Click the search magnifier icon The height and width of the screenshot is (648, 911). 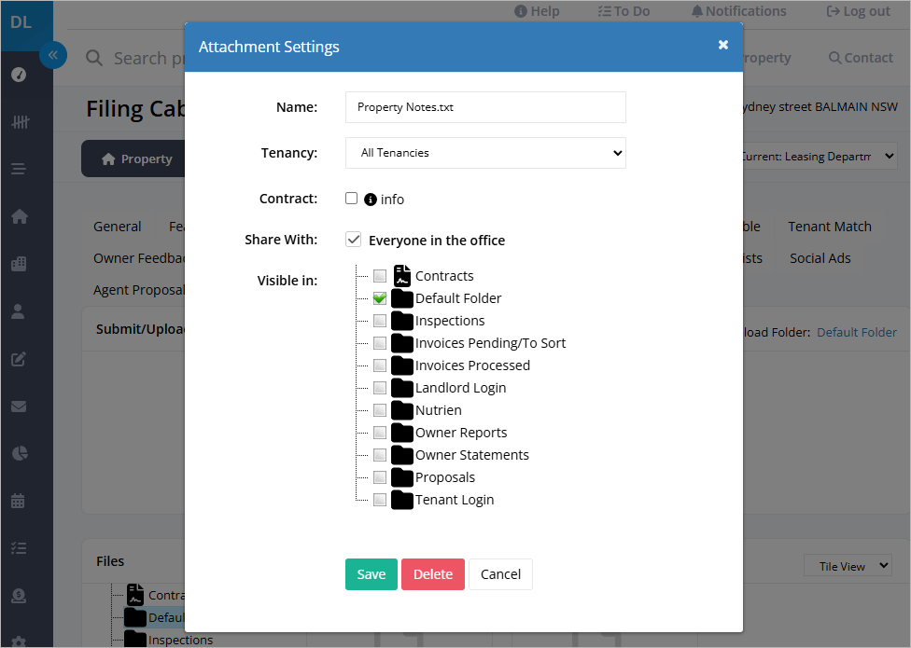click(94, 58)
